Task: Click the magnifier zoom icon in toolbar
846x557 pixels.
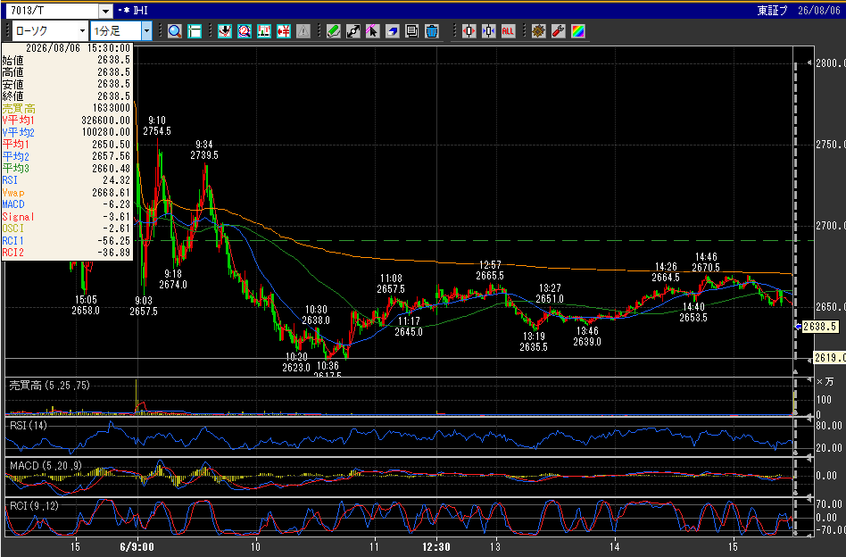Action: [x=174, y=31]
